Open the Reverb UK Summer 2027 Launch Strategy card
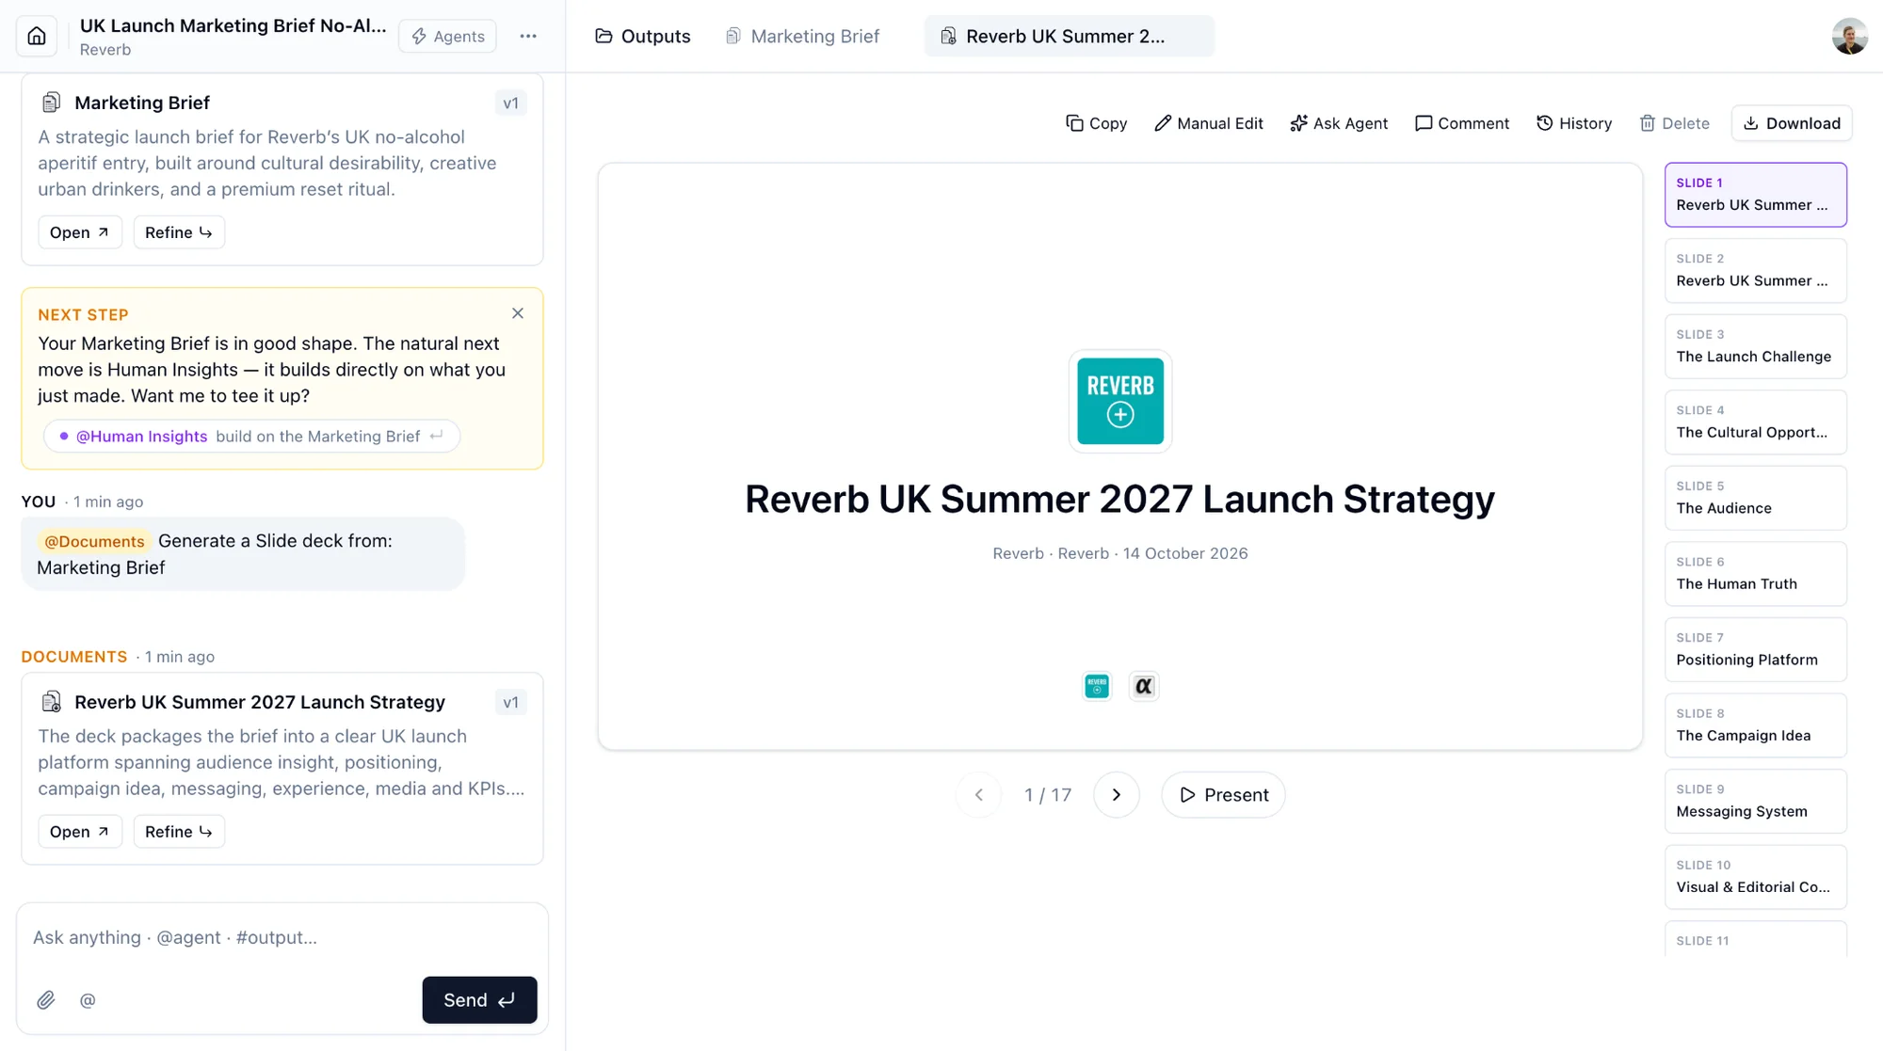This screenshot has width=1883, height=1051. click(80, 832)
